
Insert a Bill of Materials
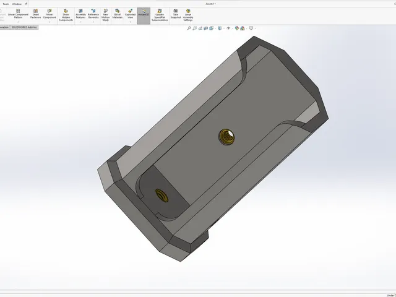click(118, 14)
